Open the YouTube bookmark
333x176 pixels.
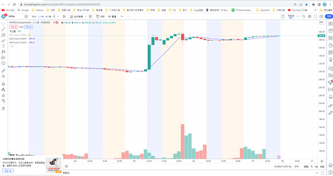click(8, 10)
